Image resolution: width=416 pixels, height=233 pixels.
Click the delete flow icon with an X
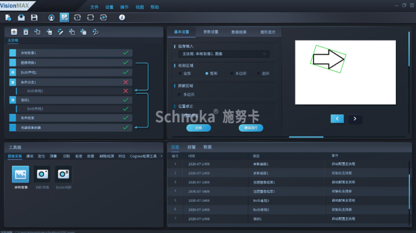26,32
